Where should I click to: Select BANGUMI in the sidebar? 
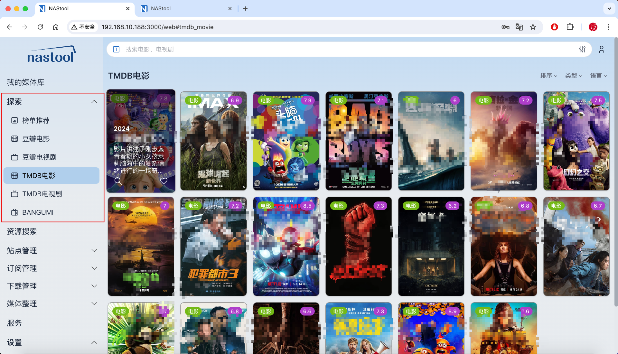(x=38, y=212)
